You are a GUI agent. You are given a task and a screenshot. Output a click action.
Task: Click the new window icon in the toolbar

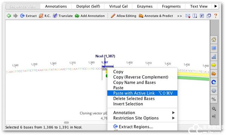coord(209,16)
